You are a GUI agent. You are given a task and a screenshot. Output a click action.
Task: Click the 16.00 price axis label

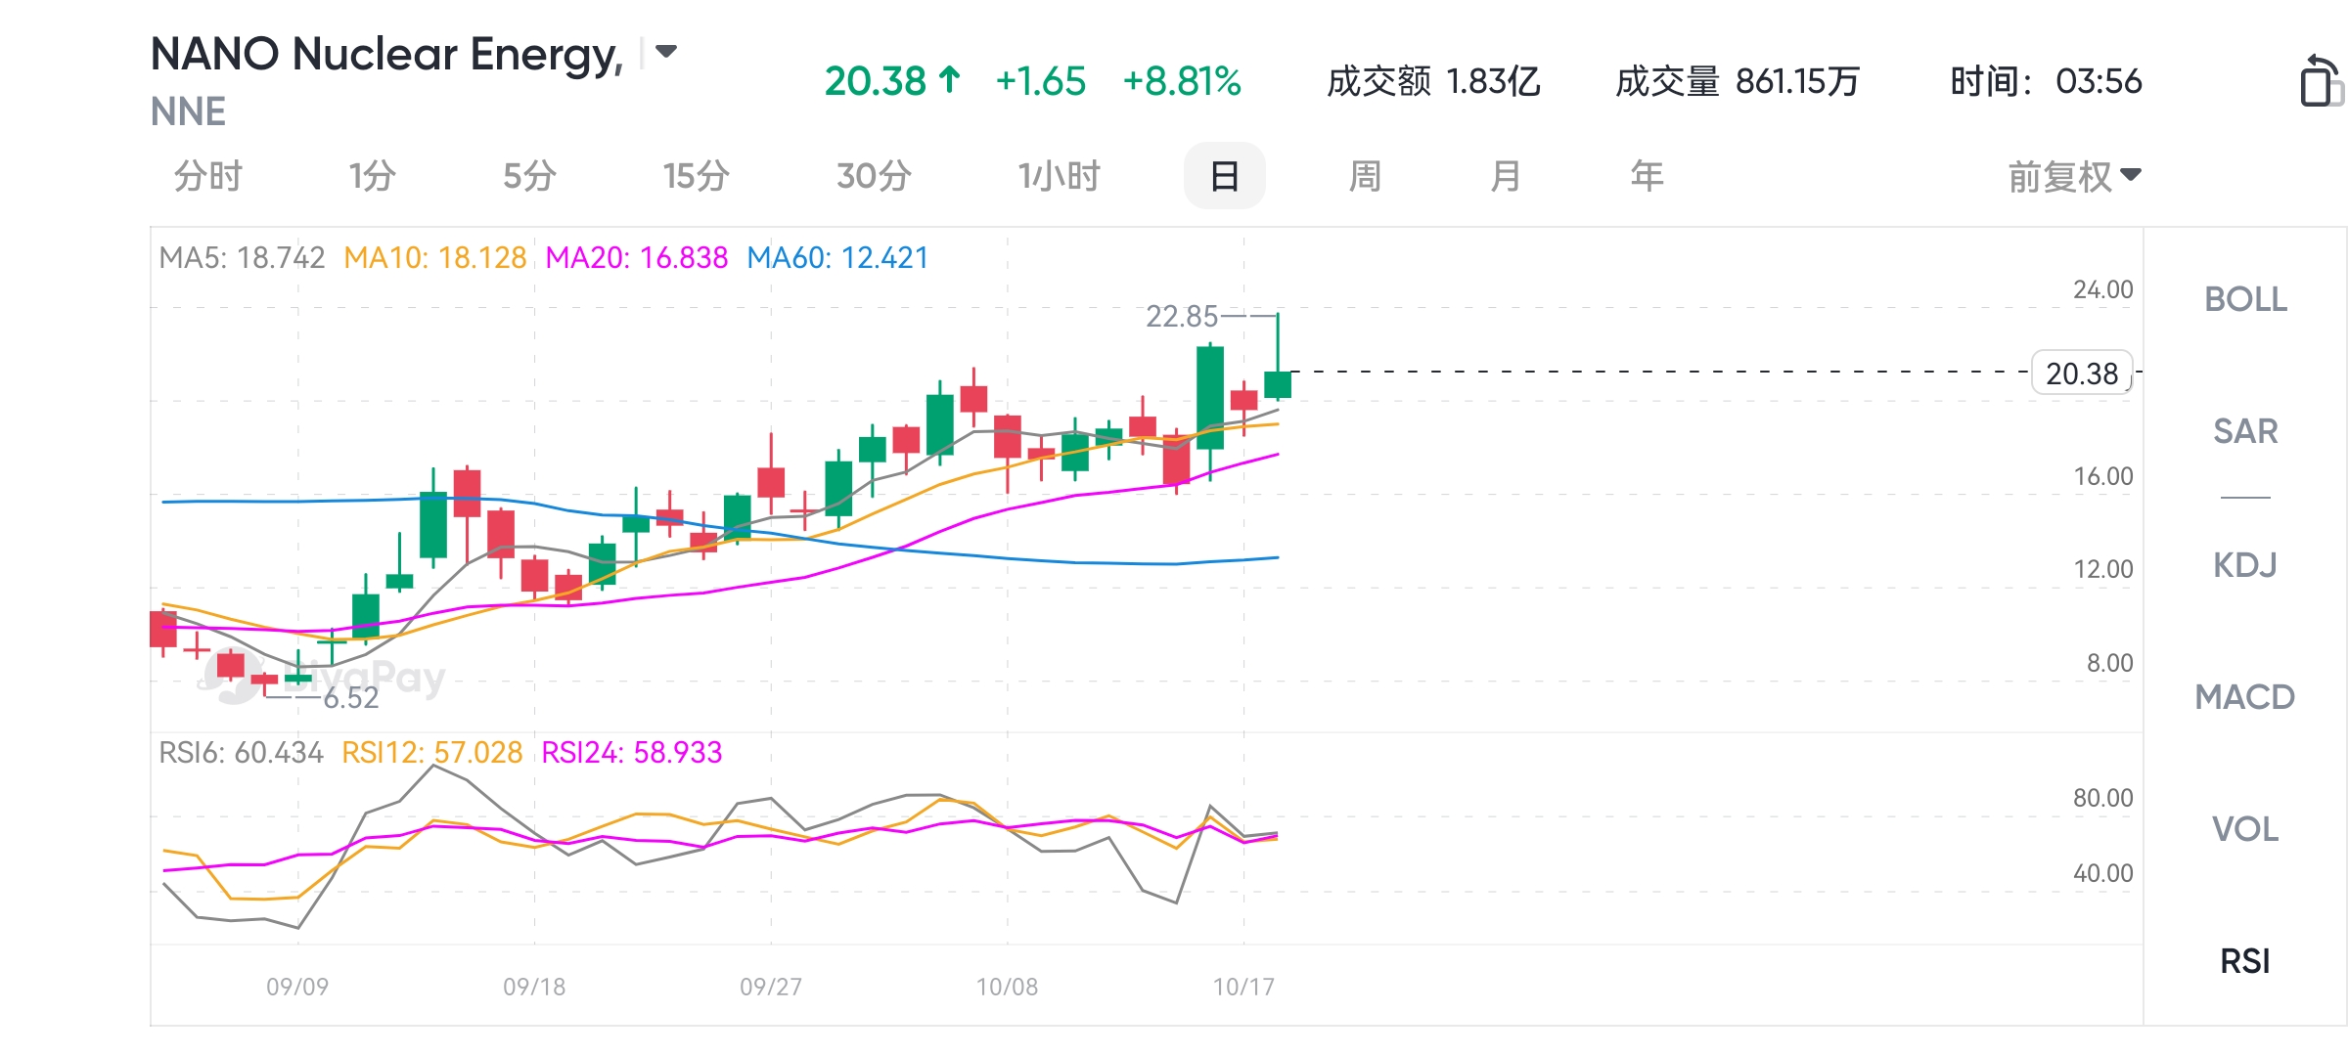[x=2103, y=476]
